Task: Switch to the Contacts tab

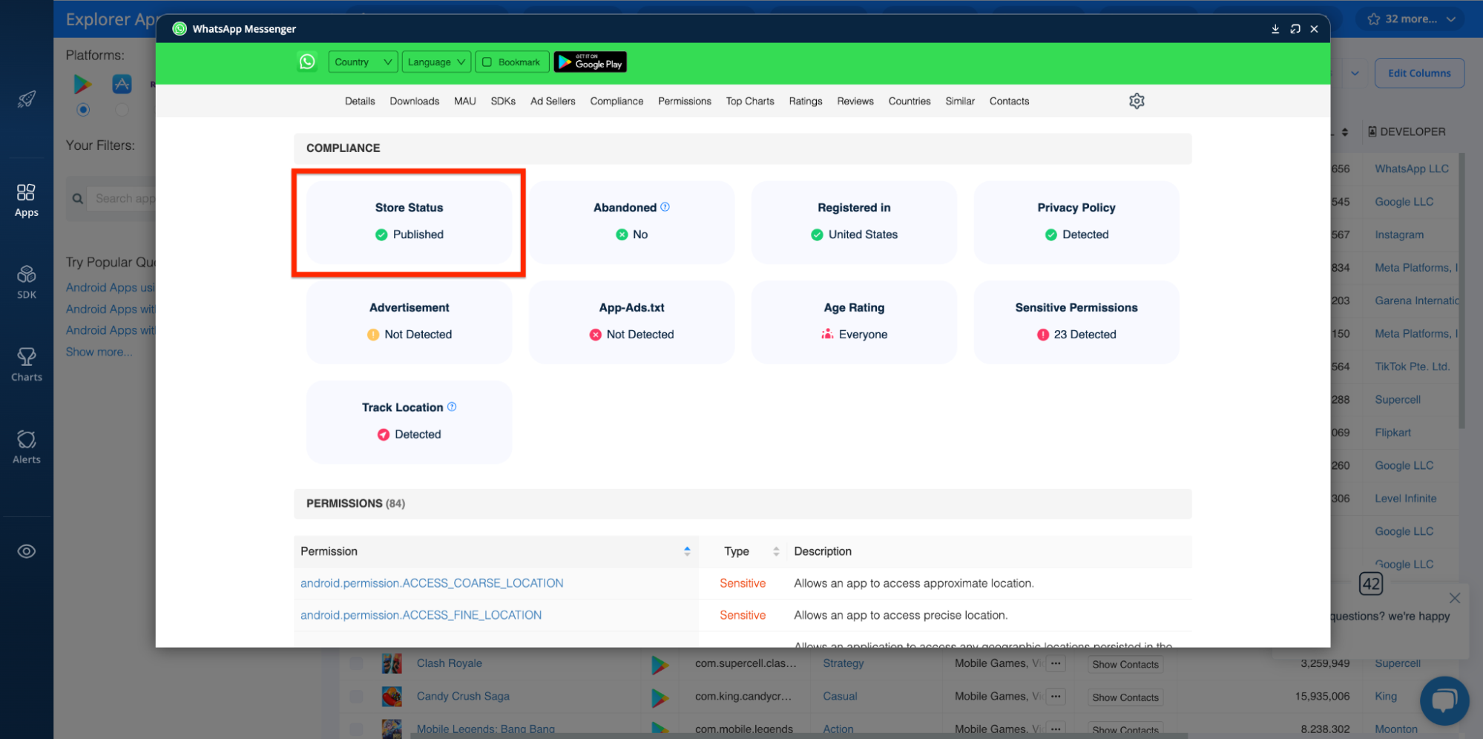Action: point(1009,101)
